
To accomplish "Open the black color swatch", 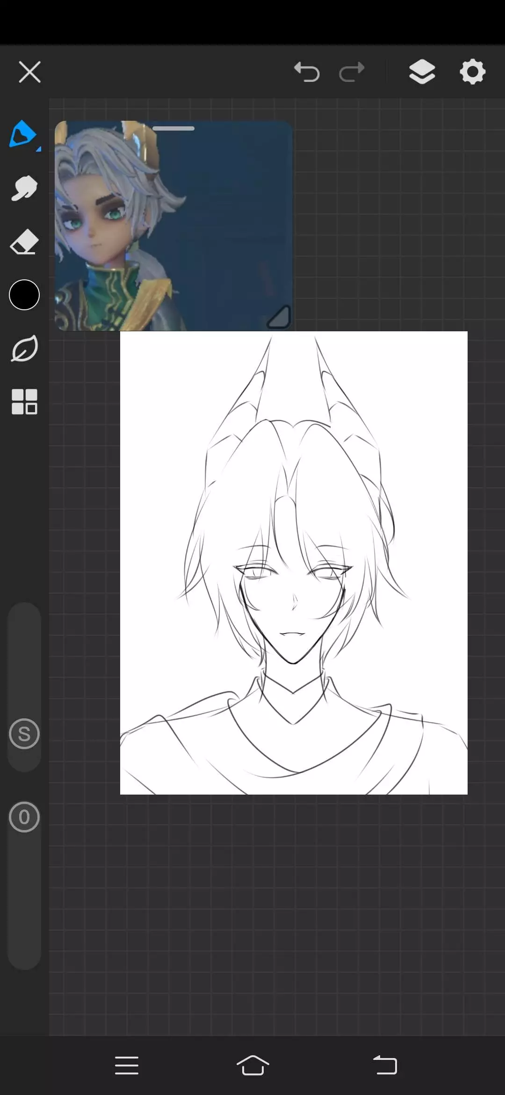I will tap(24, 295).
